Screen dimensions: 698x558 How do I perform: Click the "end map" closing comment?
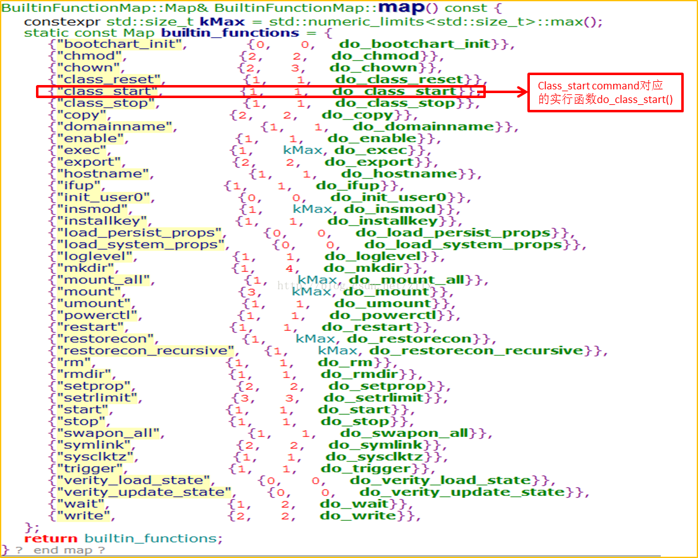click(69, 551)
